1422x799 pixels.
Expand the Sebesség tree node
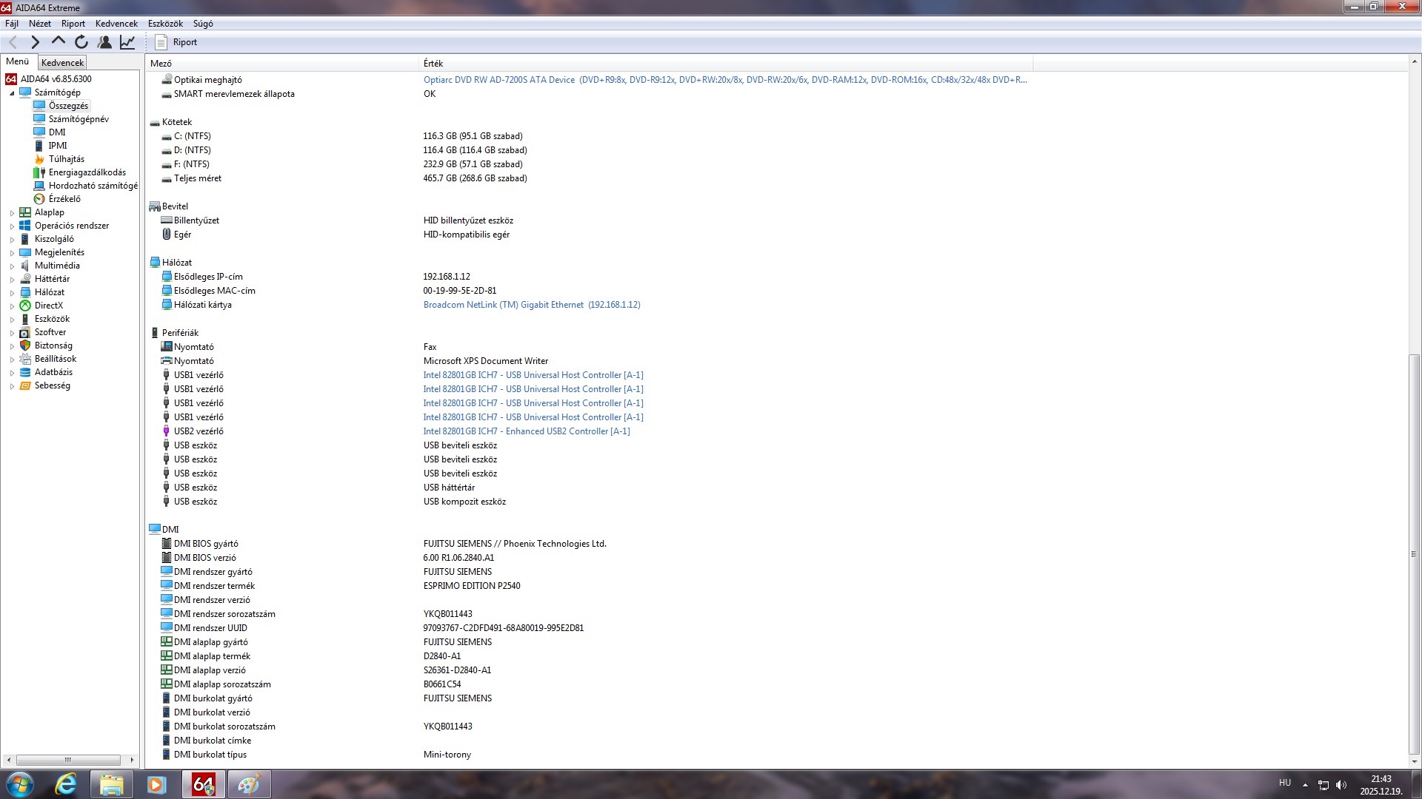pos(12,386)
